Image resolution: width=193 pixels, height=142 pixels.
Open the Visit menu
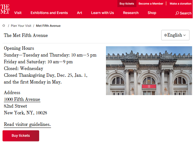click(x=18, y=13)
